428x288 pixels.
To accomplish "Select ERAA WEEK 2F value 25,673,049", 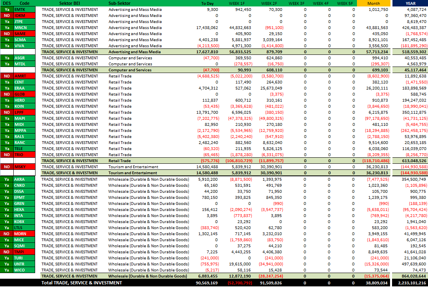I will click(271, 88).
